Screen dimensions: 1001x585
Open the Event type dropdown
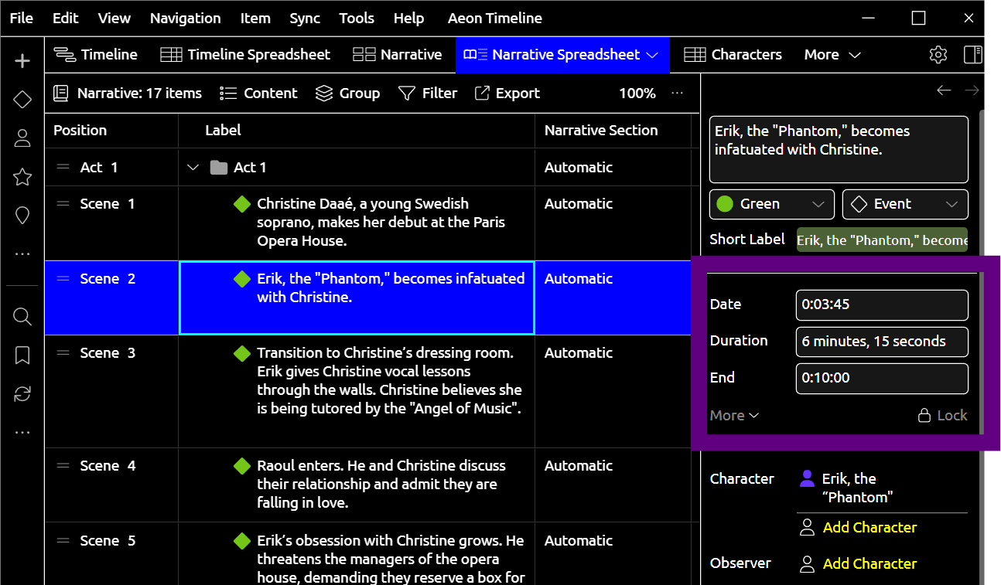coord(904,204)
